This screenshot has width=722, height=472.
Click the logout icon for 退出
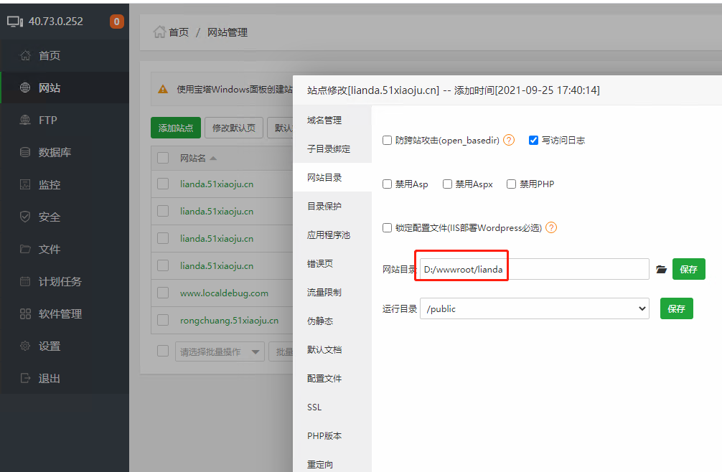coord(25,378)
